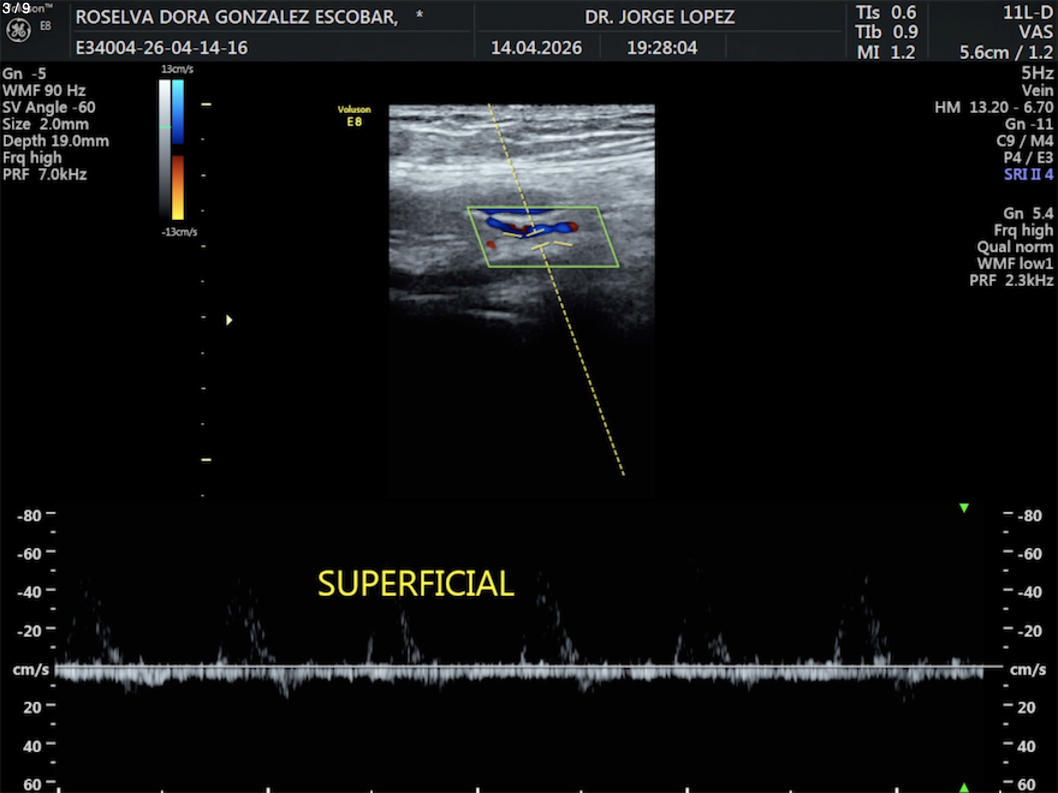This screenshot has width=1058, height=793.
Task: Click the blue SRI II 4 label
Action: coord(1028,175)
